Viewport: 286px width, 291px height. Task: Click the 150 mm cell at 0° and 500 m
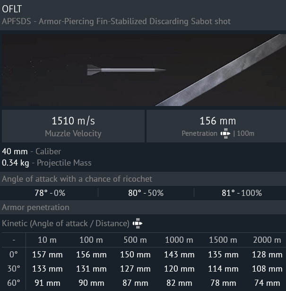tap(135, 255)
